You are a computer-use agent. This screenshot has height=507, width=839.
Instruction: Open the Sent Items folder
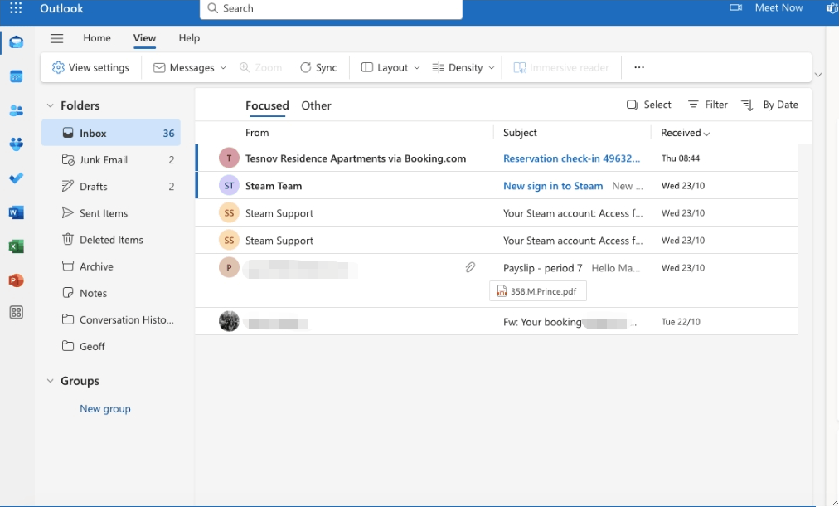(x=111, y=213)
